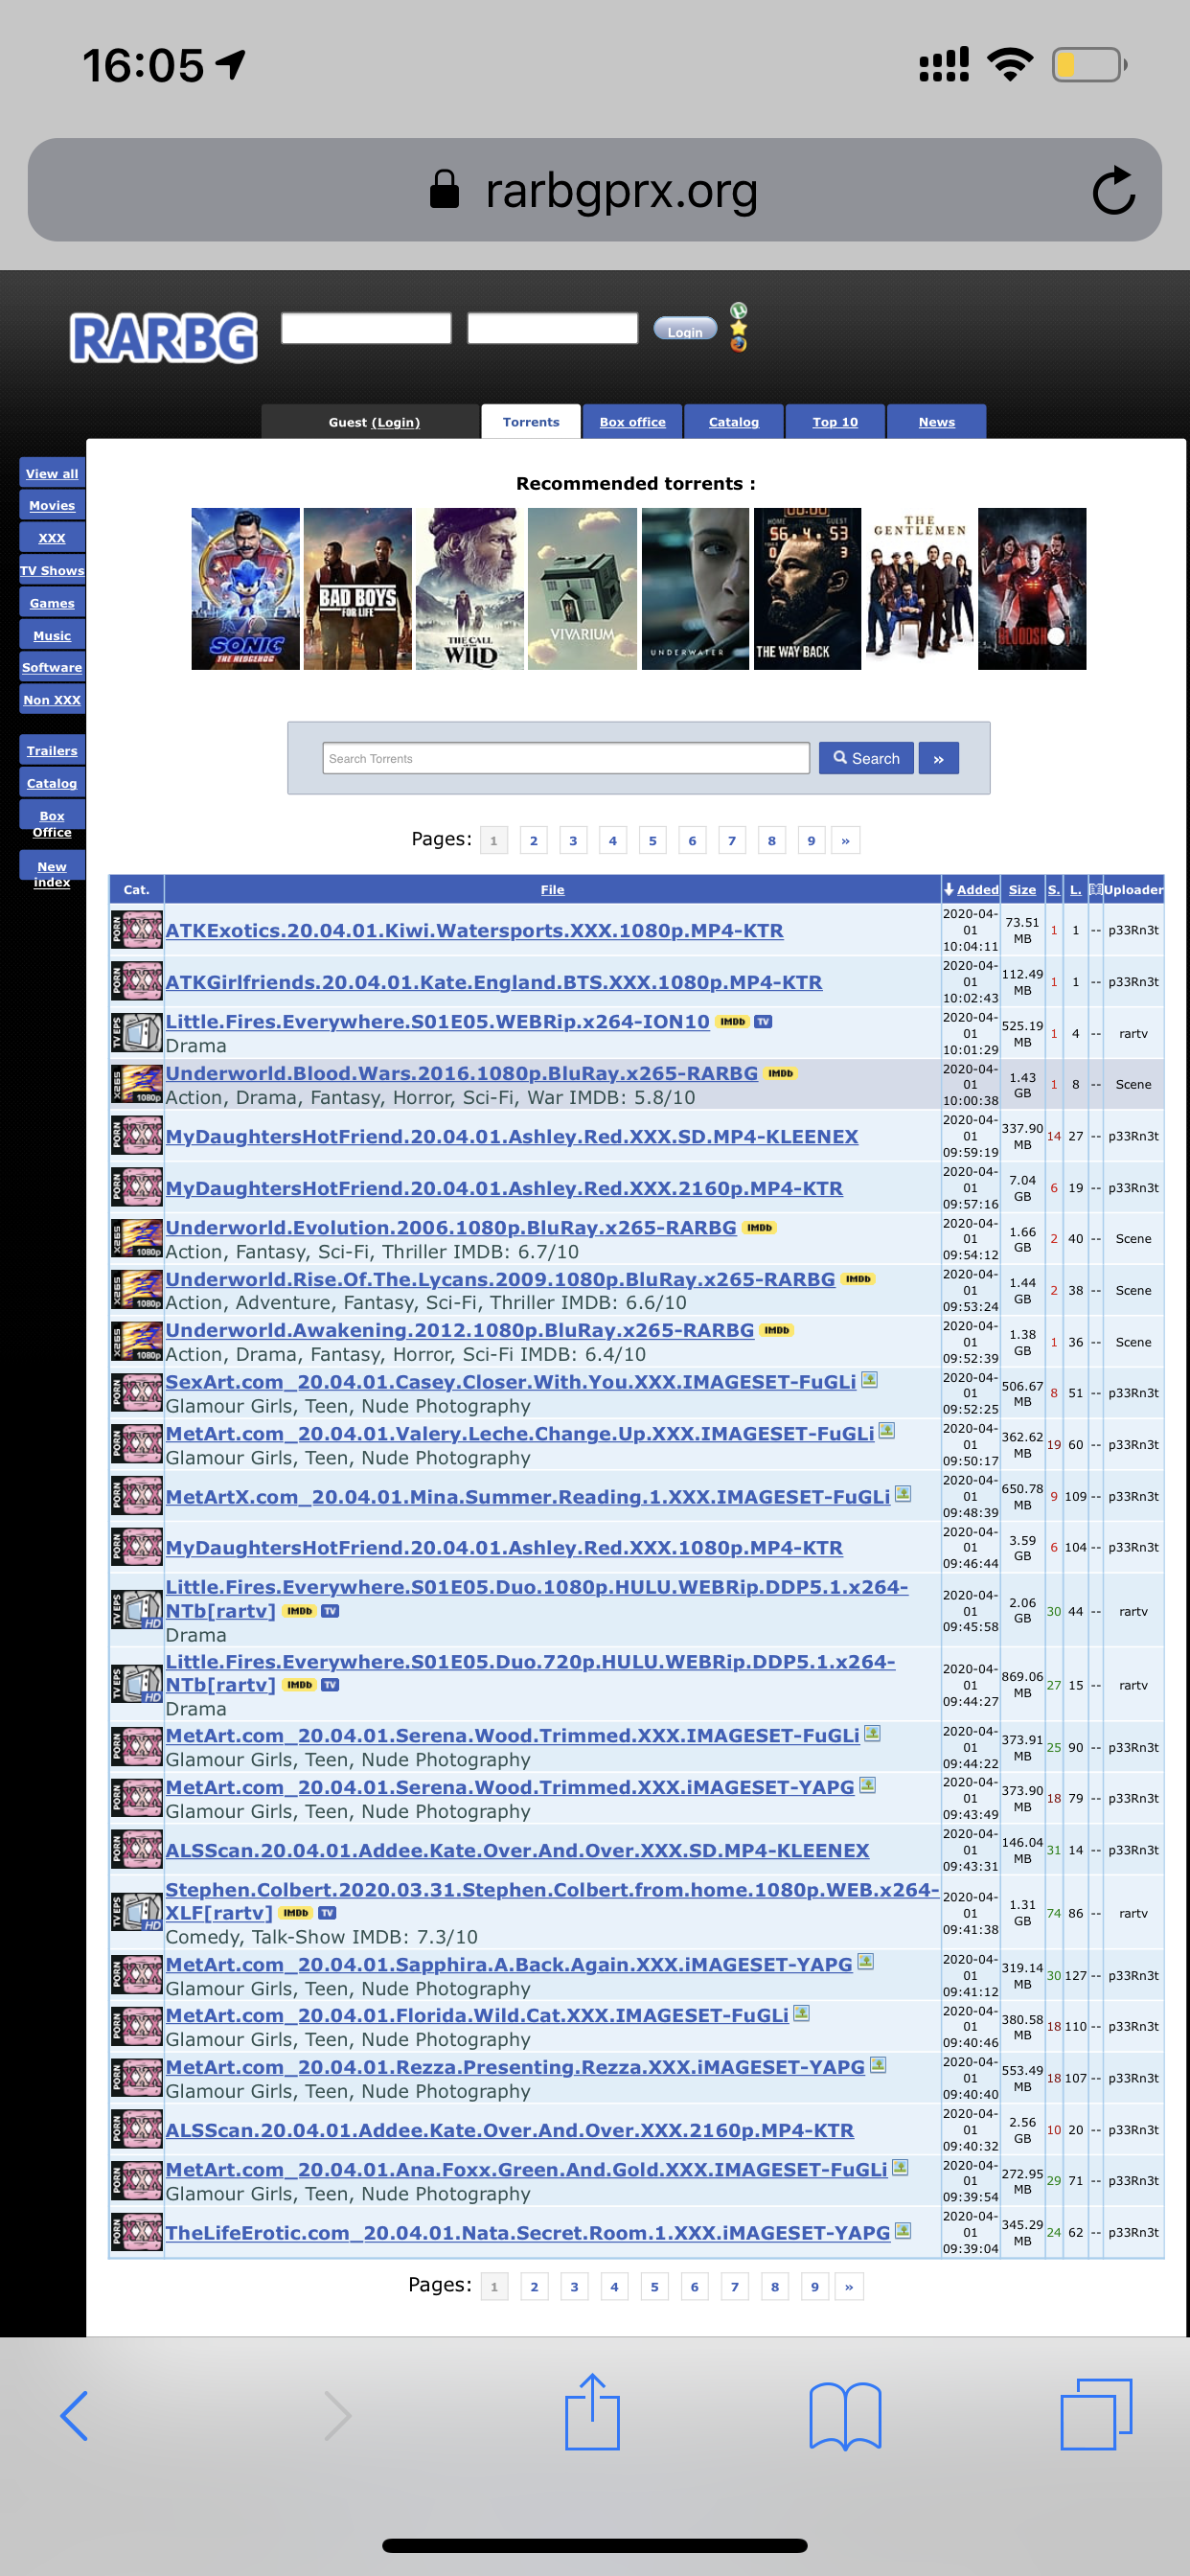This screenshot has height=2576, width=1190.
Task: Open the Top 10 tab
Action: [835, 422]
